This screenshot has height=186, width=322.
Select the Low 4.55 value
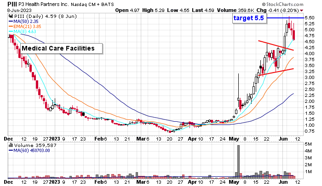(178, 10)
